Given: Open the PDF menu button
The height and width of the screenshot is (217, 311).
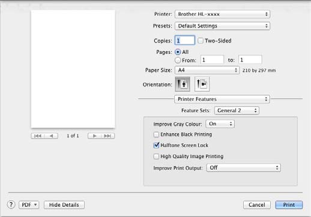Looking at the screenshot, I should 29,205.
